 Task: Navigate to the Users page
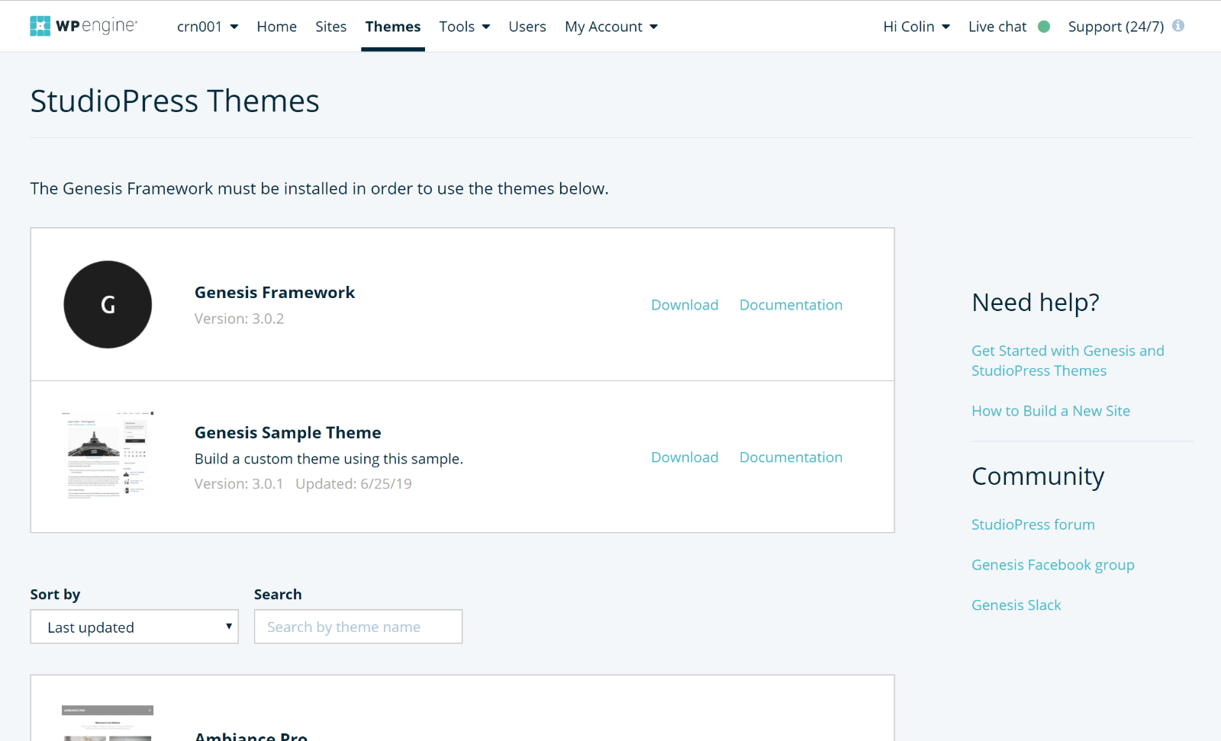(527, 26)
